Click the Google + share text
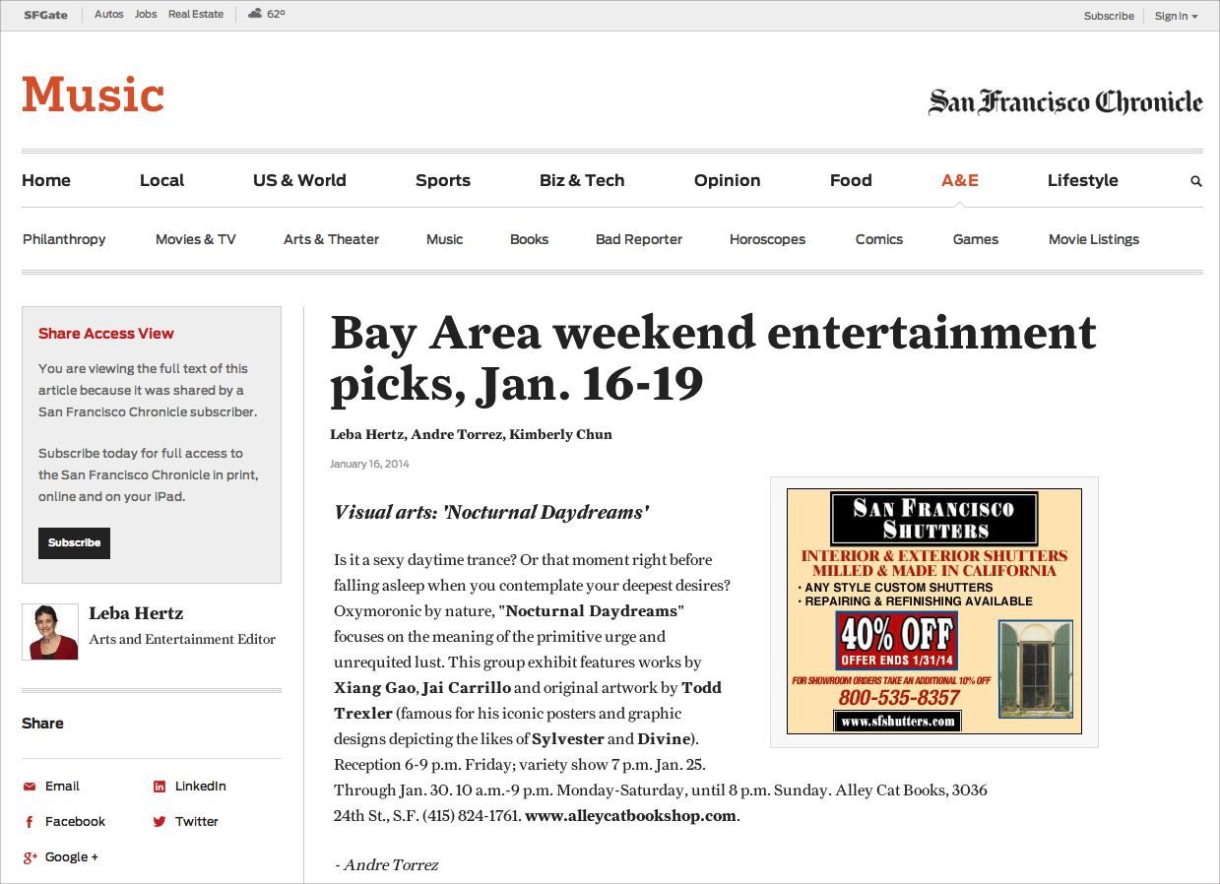The image size is (1220, 884). point(72,857)
